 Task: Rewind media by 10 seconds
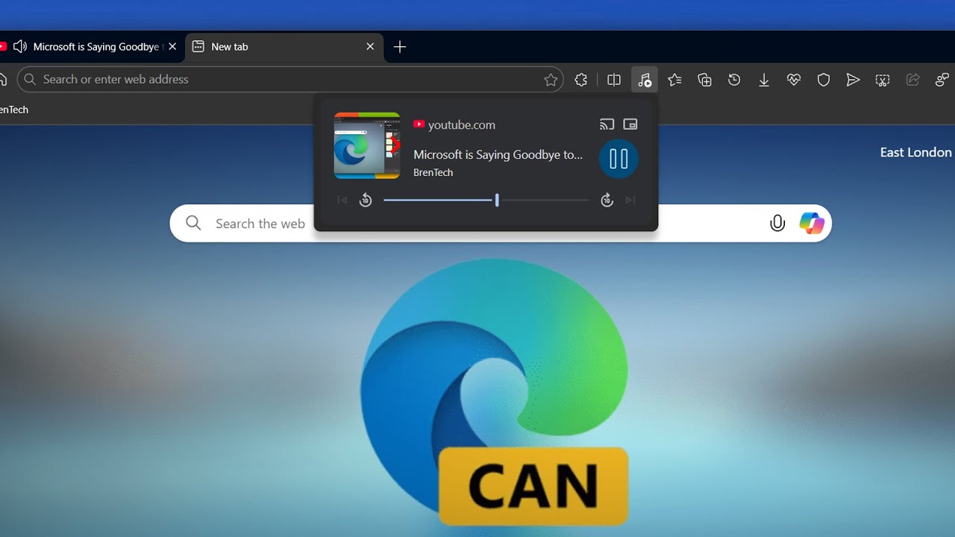(366, 200)
